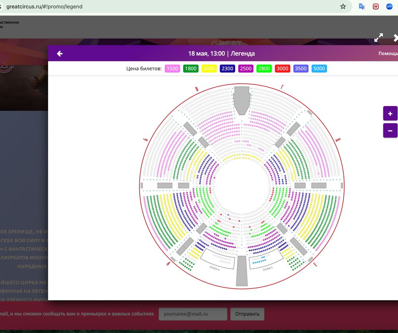The height and width of the screenshot is (333, 398).
Task: Bookmark this page with the star icon
Action: (343, 6)
